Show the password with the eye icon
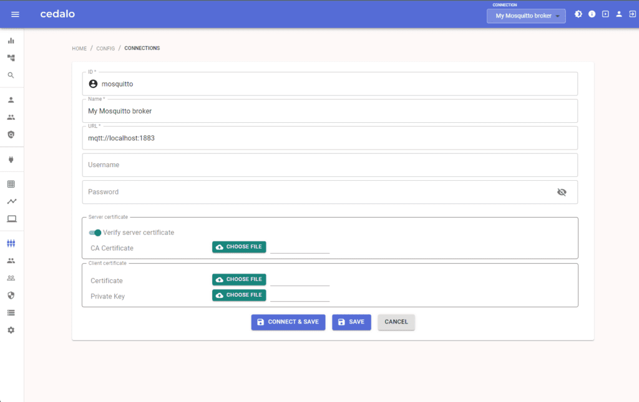639x402 pixels. 562,192
